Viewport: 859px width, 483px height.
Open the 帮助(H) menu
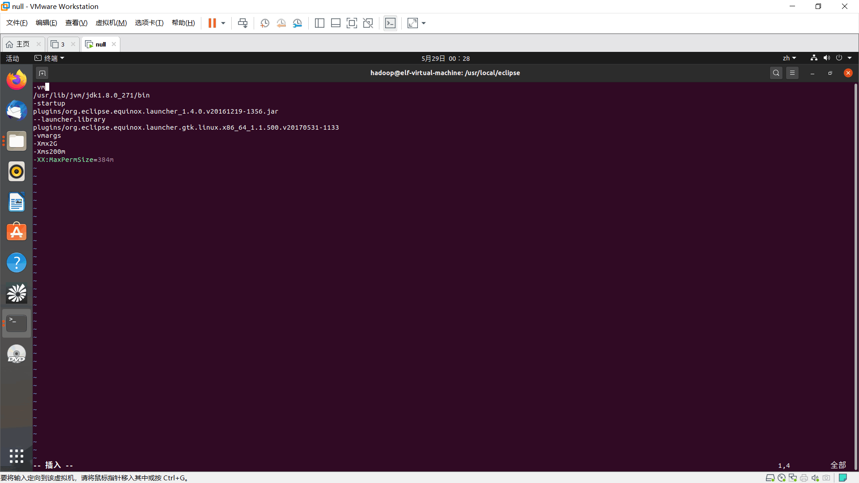(183, 23)
